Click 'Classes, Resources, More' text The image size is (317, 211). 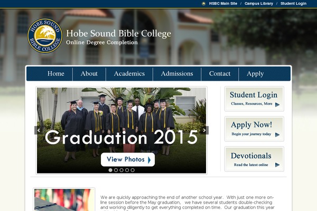(x=251, y=104)
